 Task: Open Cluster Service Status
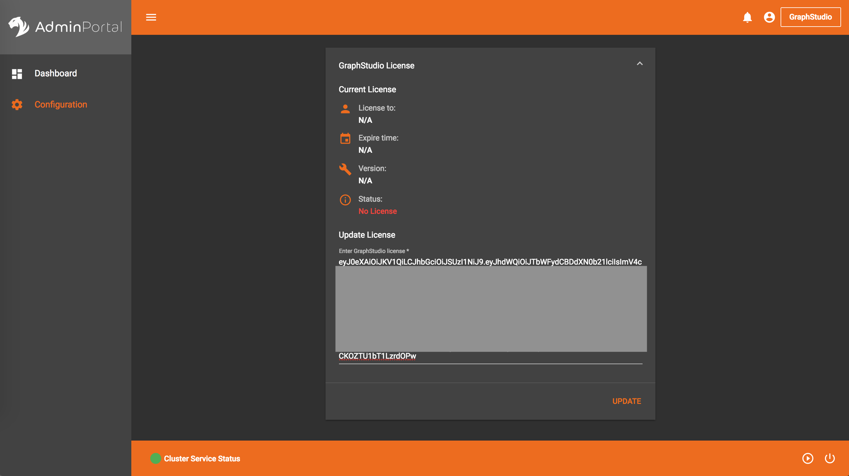[x=202, y=459]
